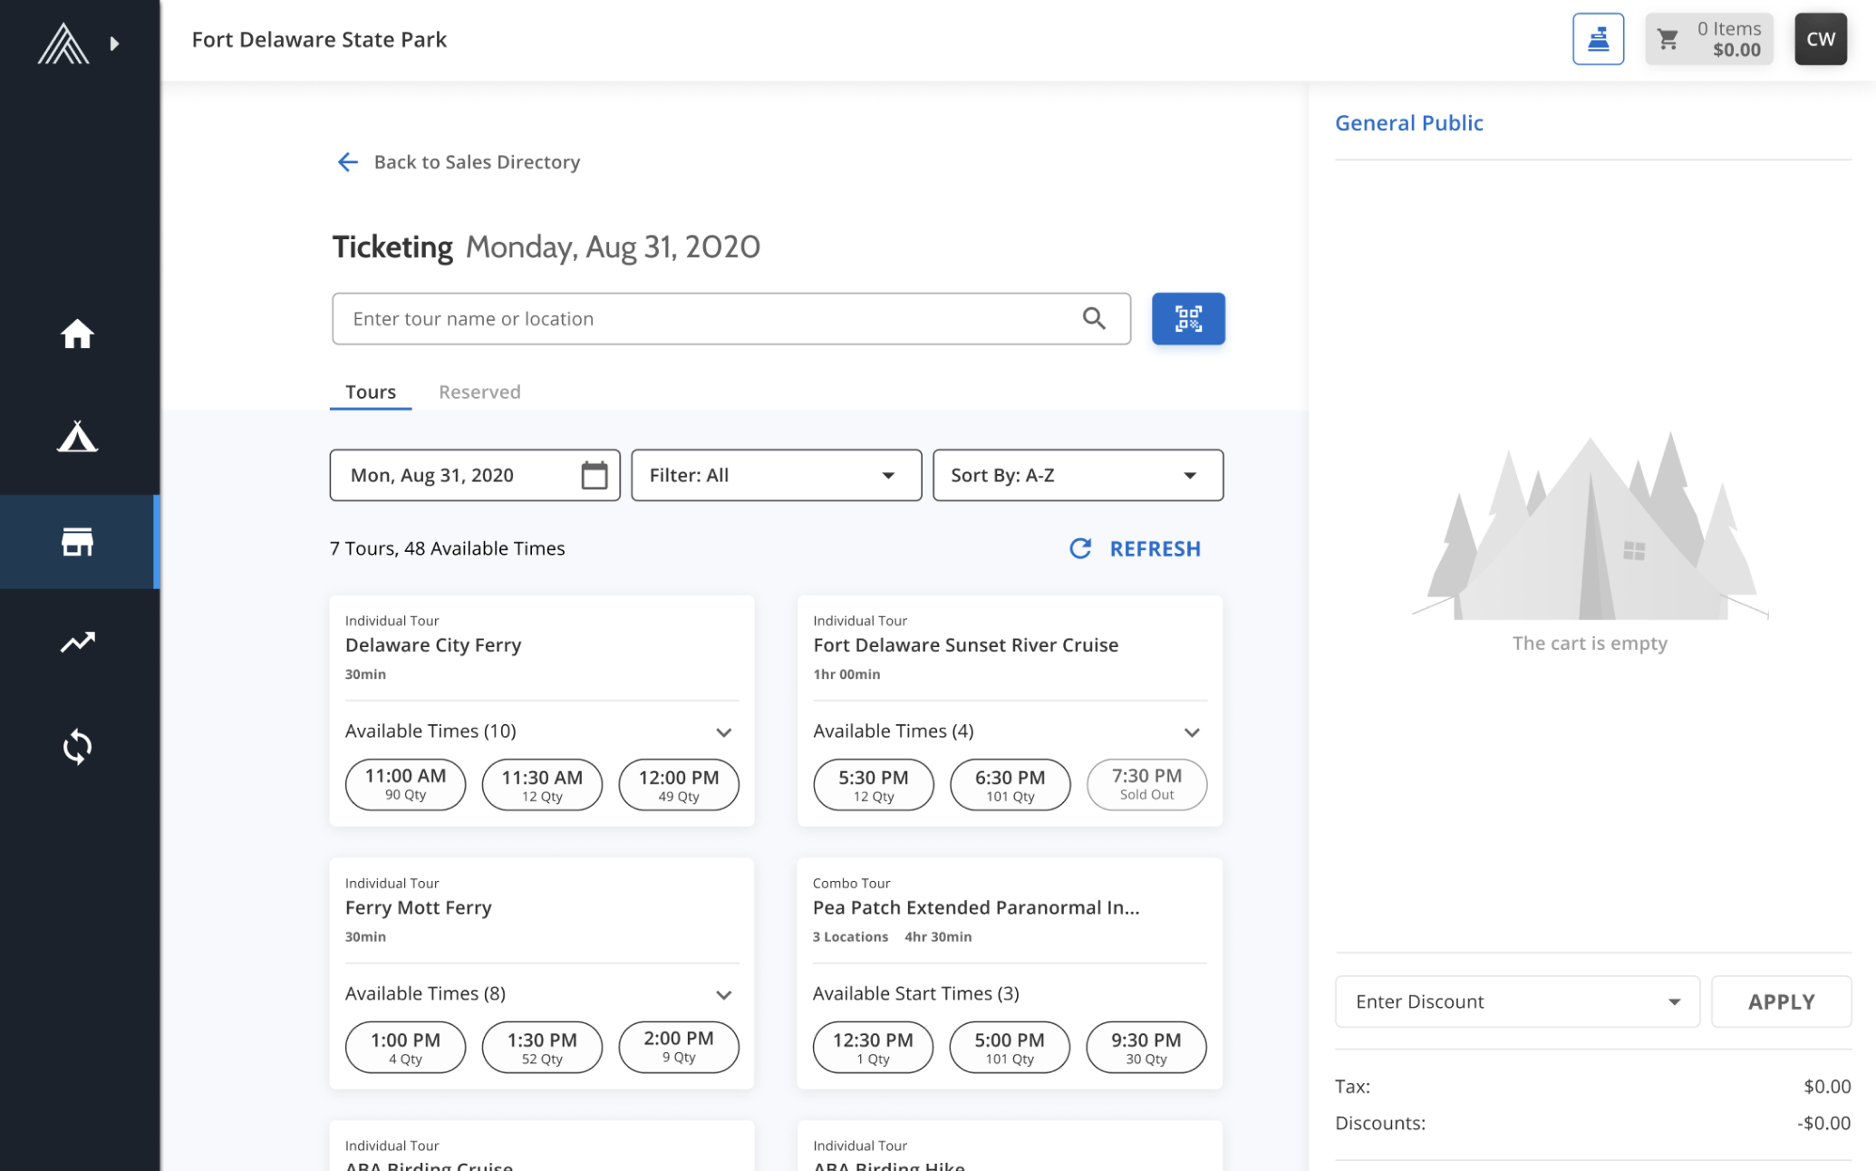Open the CW user profile menu
1876x1171 pixels.
click(x=1820, y=39)
